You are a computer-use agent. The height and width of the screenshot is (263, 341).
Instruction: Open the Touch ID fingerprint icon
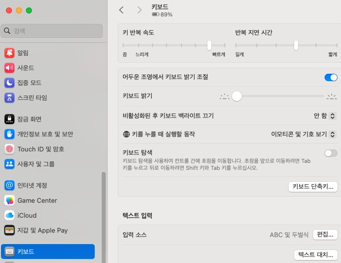pyautogui.click(x=9, y=149)
